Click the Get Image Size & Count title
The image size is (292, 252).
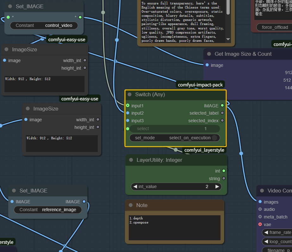tap(243, 54)
